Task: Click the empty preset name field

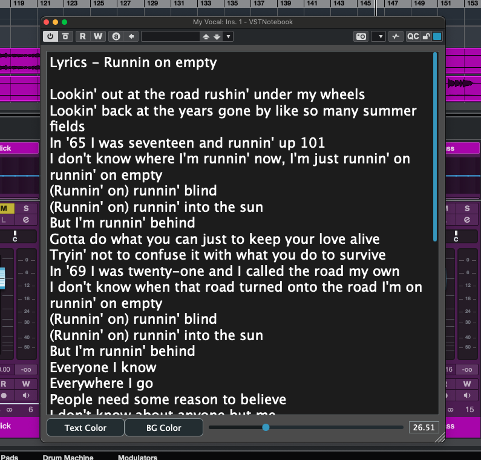Action: (x=171, y=36)
